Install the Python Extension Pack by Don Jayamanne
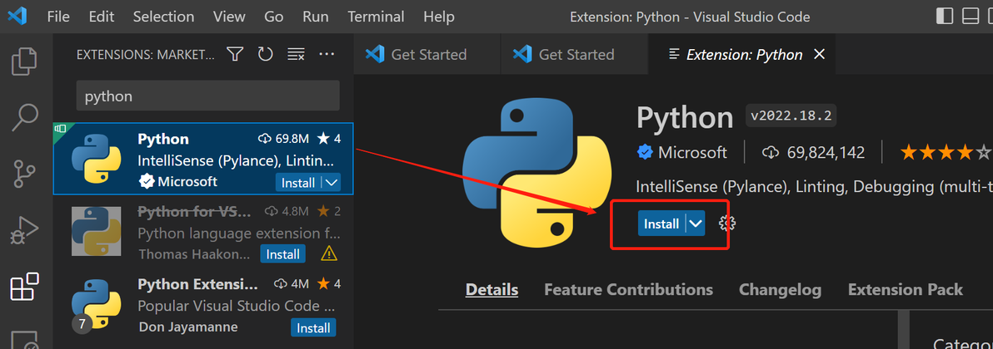This screenshot has height=349, width=993. click(x=313, y=327)
